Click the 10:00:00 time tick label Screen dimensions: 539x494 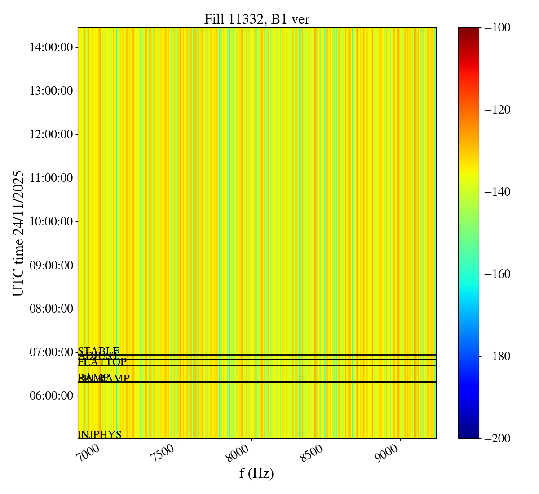(51, 221)
